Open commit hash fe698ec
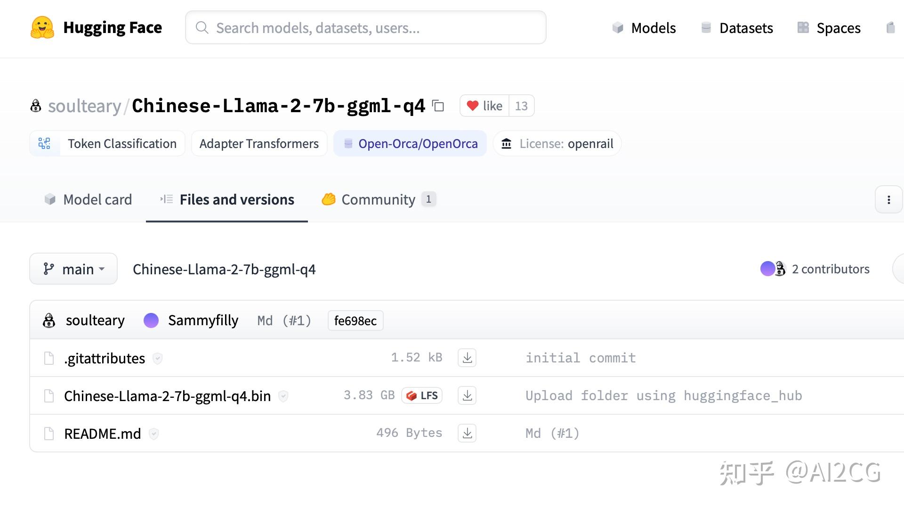Screen dimensions: 904x509 point(355,321)
